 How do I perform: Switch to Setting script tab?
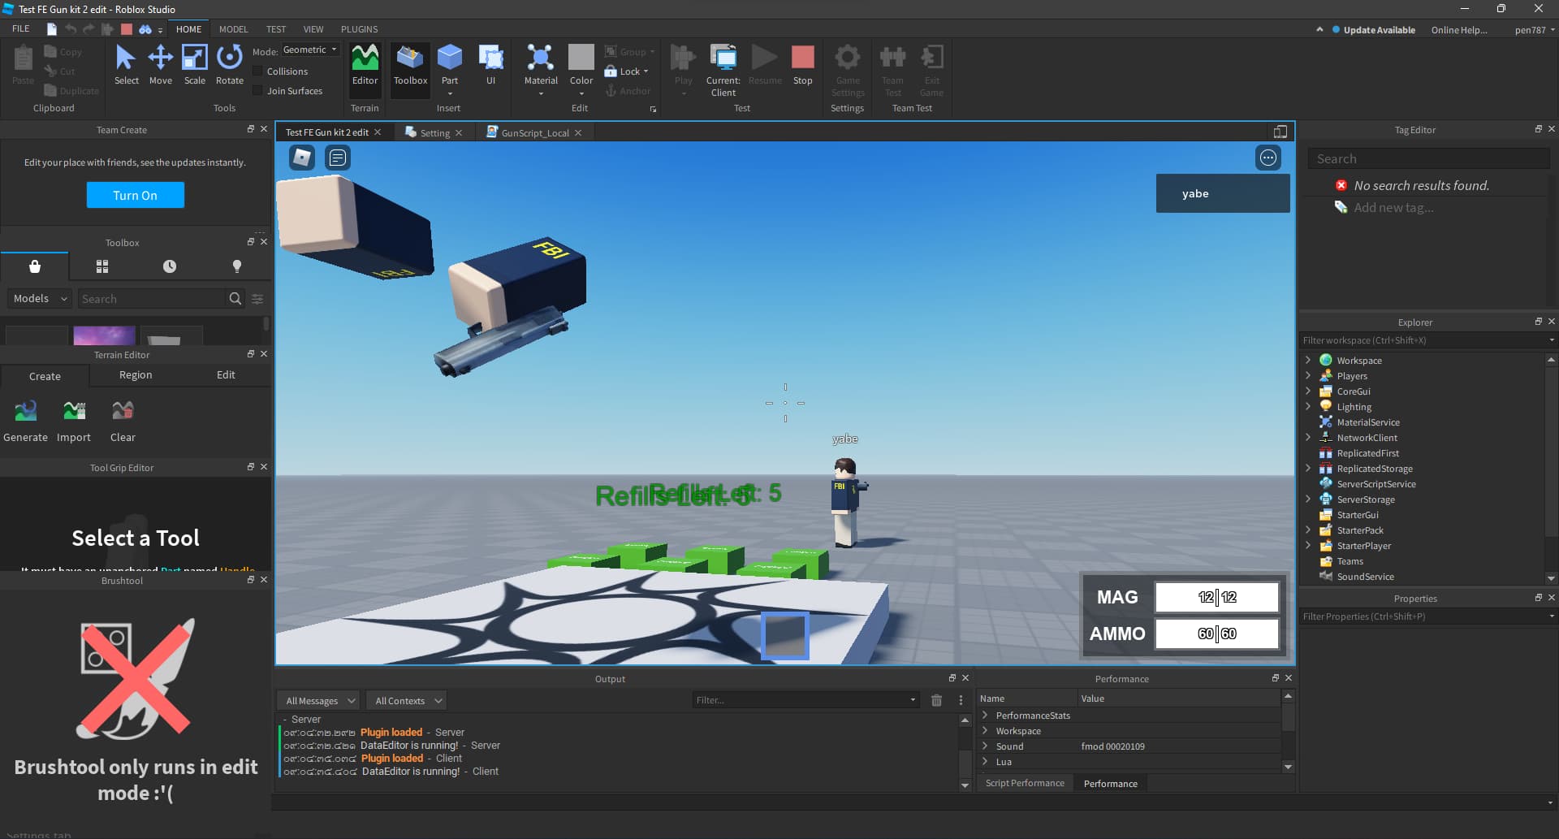click(434, 133)
